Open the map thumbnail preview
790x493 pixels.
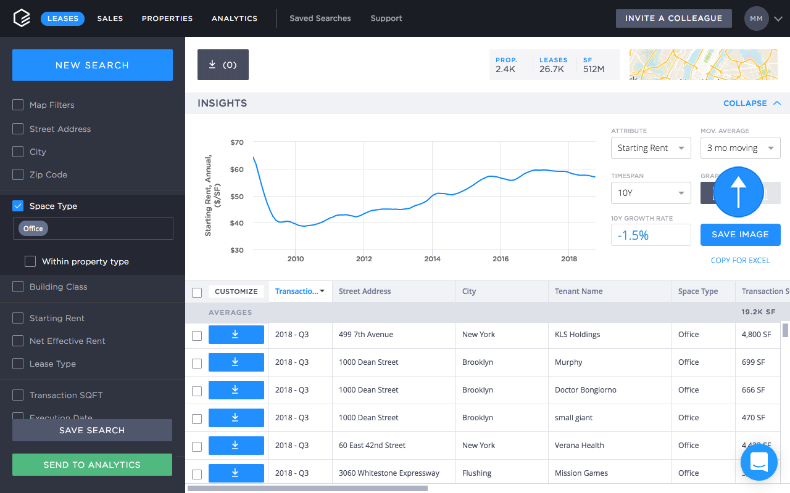[704, 65]
